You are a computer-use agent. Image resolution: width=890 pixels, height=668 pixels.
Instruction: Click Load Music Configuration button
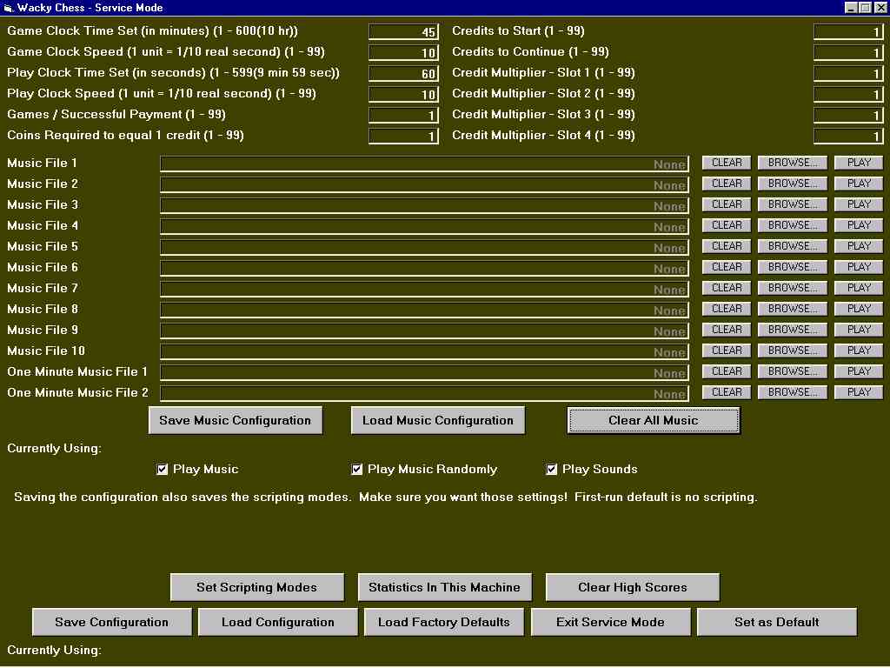(438, 420)
